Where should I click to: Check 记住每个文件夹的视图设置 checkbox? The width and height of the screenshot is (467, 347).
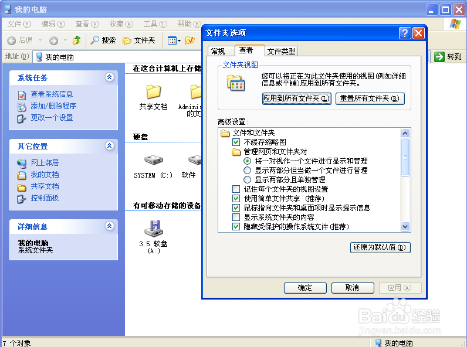(236, 189)
